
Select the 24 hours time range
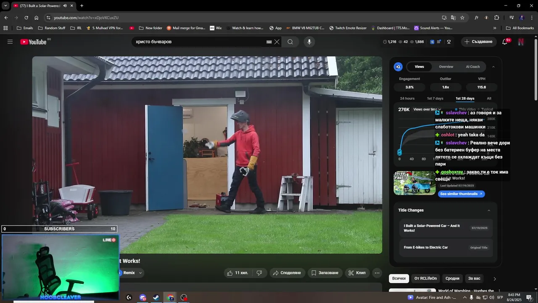pyautogui.click(x=407, y=98)
